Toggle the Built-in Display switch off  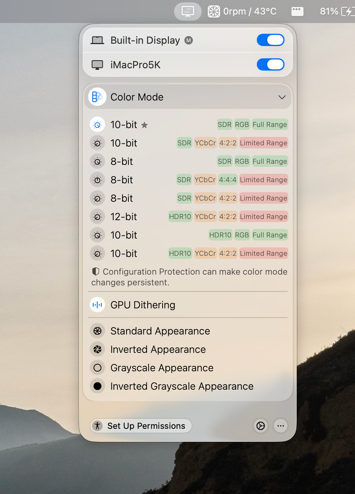pos(271,40)
